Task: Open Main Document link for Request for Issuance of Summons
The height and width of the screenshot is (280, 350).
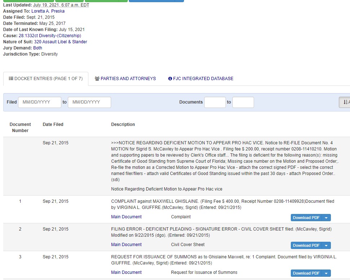Action: (x=126, y=272)
